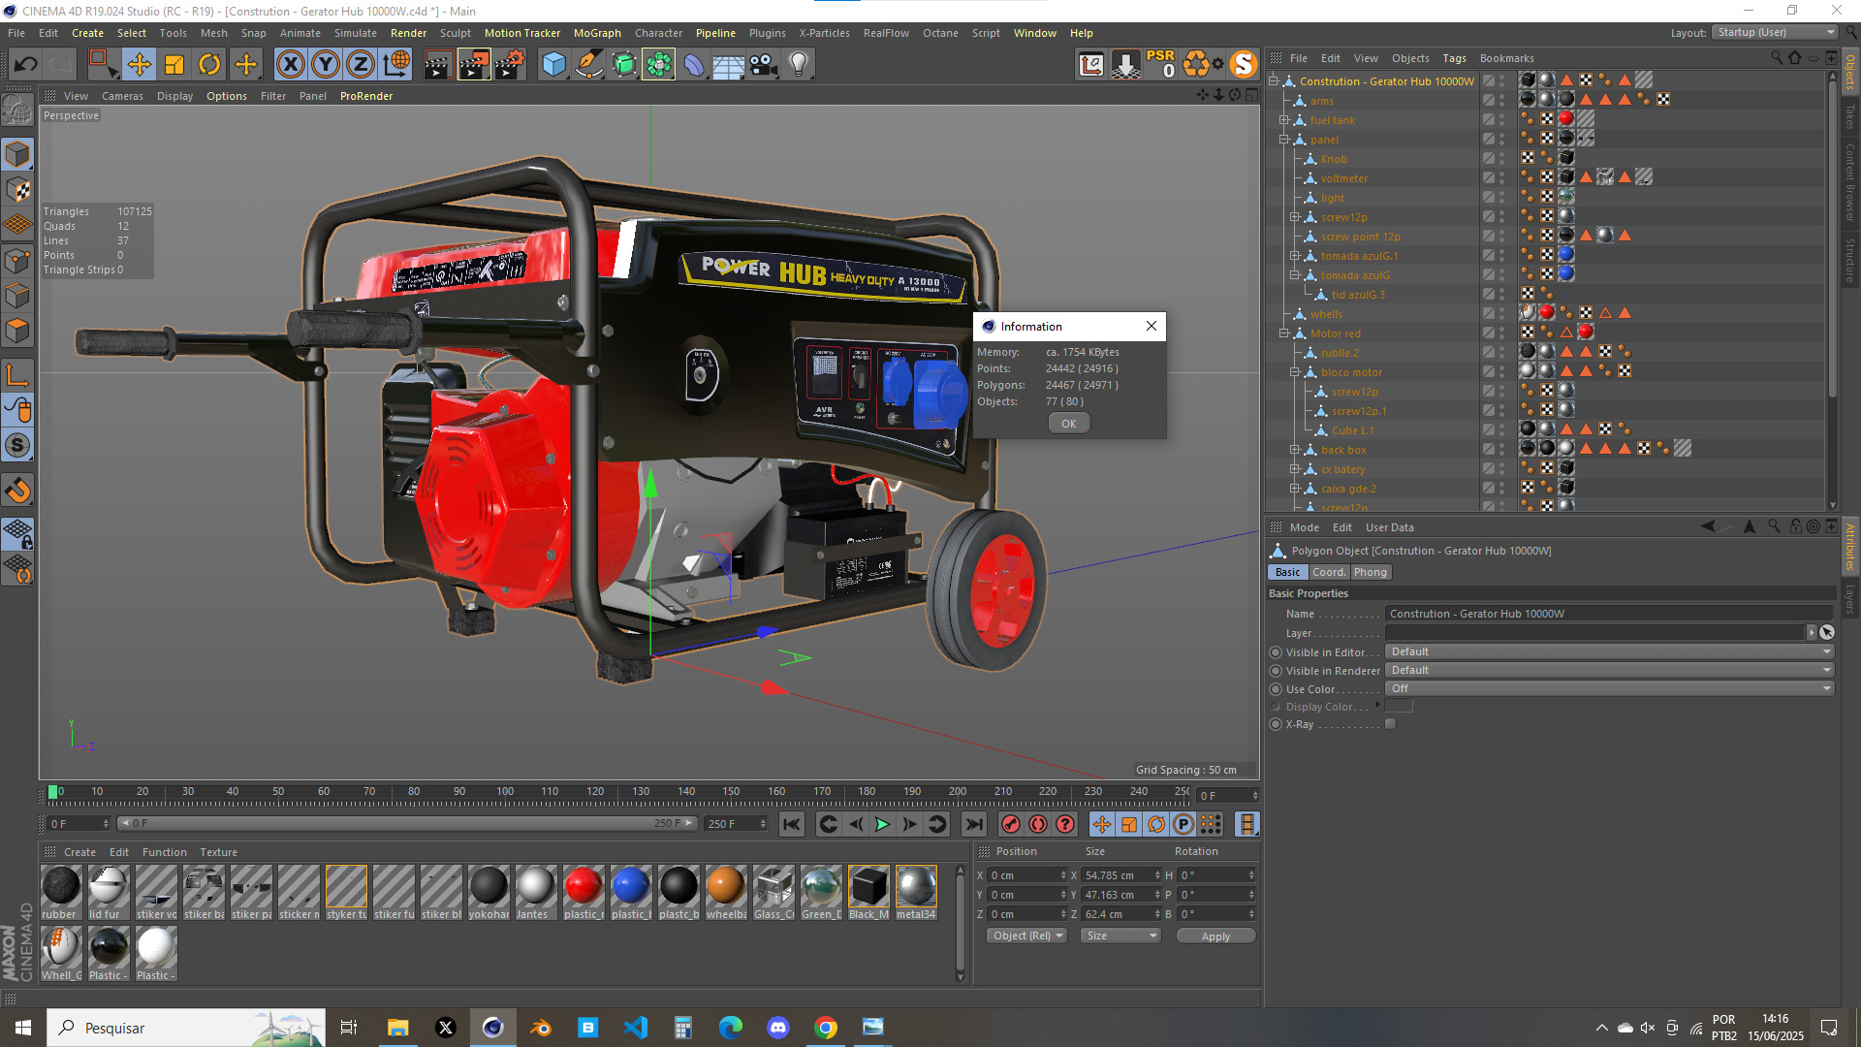
Task: Open the ProRender viewport menu
Action: [366, 96]
